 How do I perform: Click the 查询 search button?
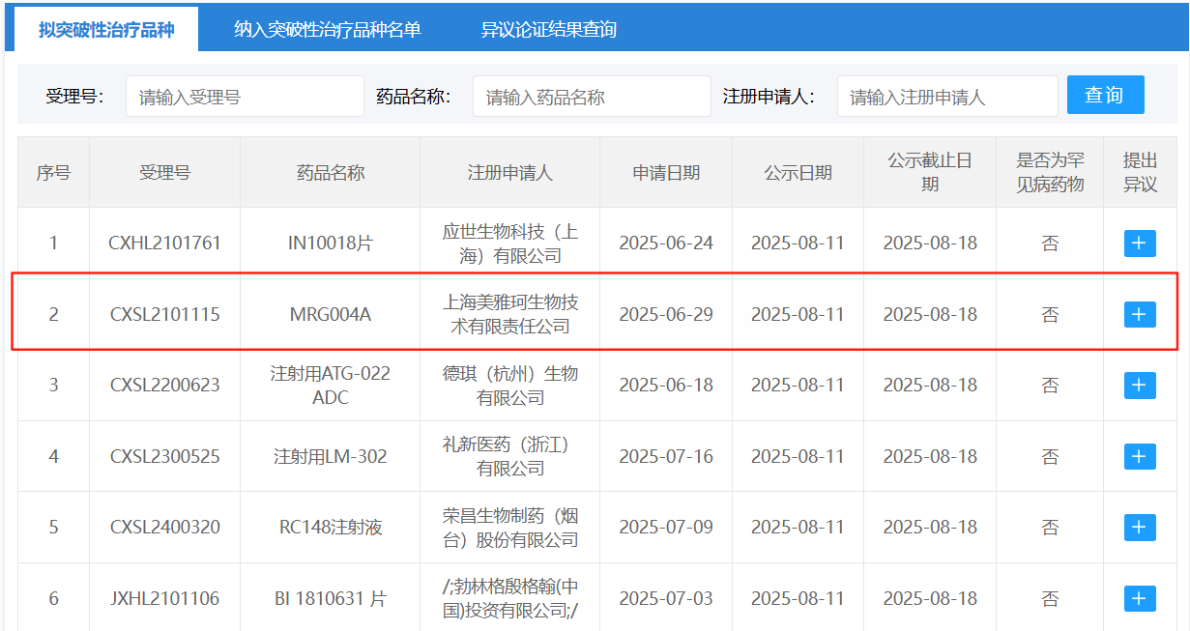click(x=1105, y=95)
